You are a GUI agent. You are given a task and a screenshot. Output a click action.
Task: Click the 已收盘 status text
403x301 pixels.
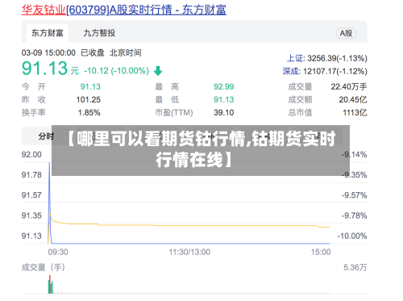pyautogui.click(x=93, y=52)
